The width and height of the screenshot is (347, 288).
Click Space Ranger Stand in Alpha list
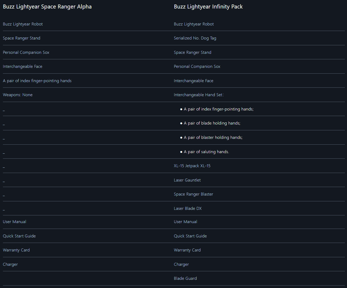tap(21, 38)
